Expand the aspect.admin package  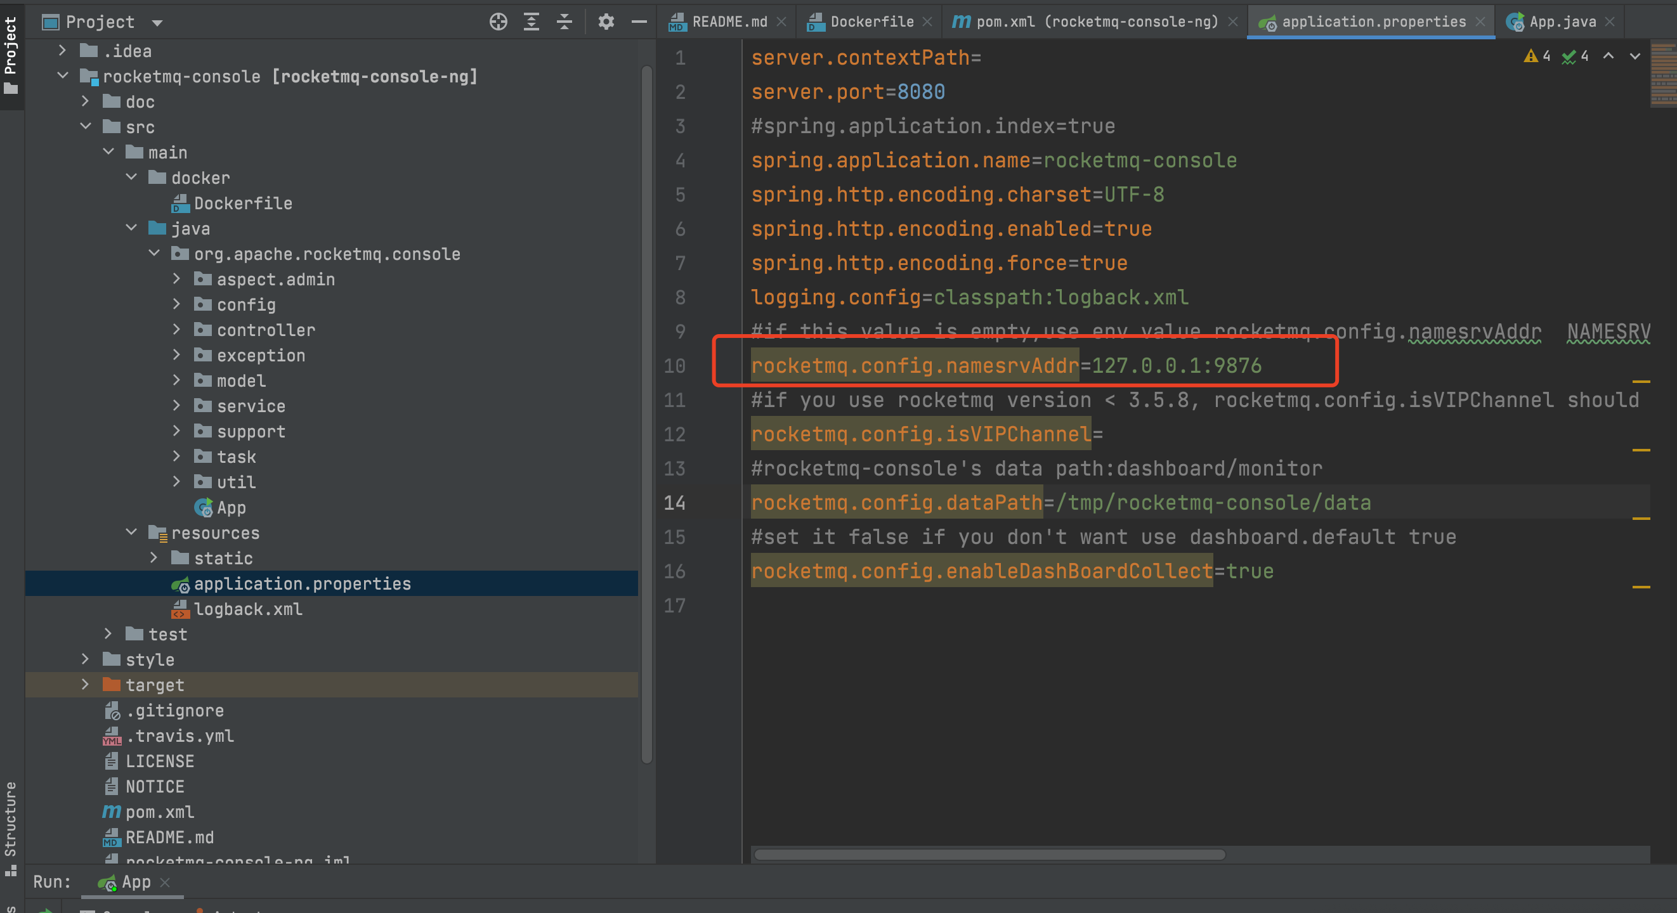pyautogui.click(x=176, y=278)
